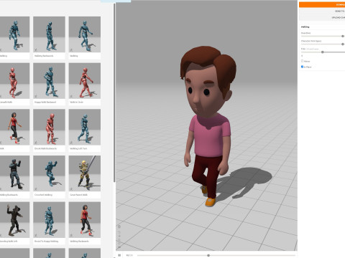Click the Upload Character button
This screenshot has height=258, width=345.
coord(322,17)
